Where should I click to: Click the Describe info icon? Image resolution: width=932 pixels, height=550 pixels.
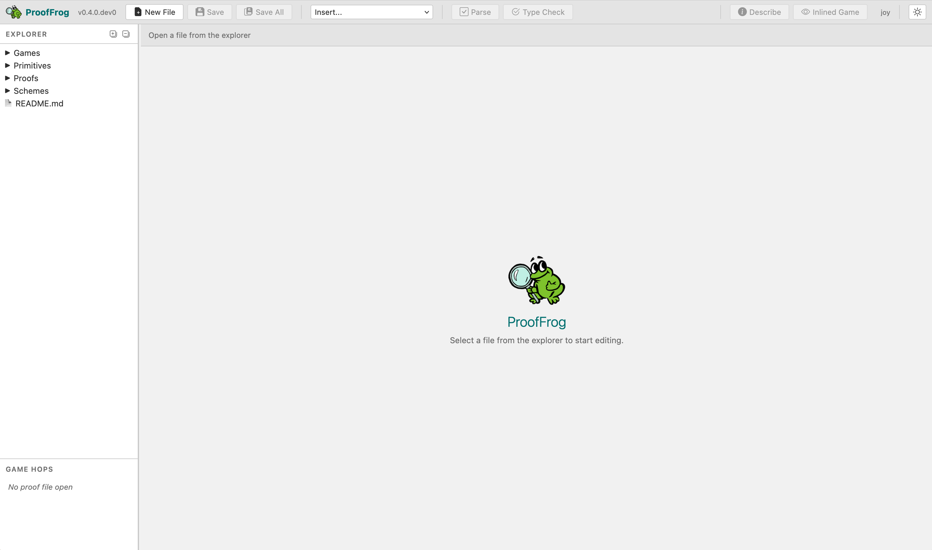pyautogui.click(x=742, y=12)
